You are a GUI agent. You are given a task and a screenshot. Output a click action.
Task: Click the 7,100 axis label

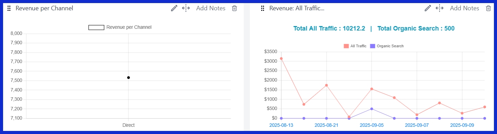click(16, 118)
